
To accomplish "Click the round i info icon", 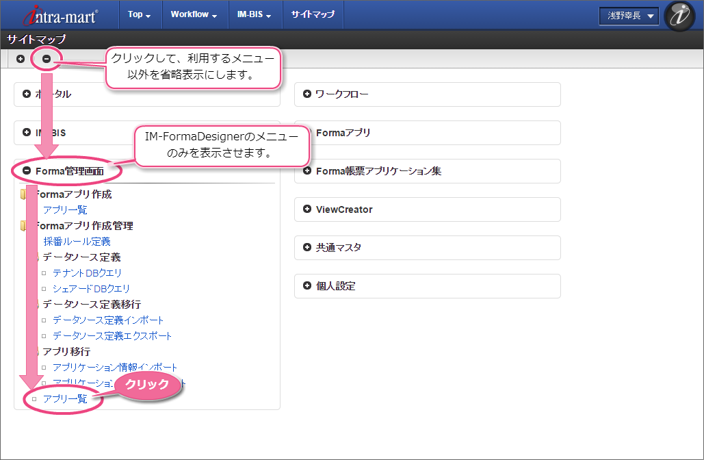I will click(x=680, y=16).
